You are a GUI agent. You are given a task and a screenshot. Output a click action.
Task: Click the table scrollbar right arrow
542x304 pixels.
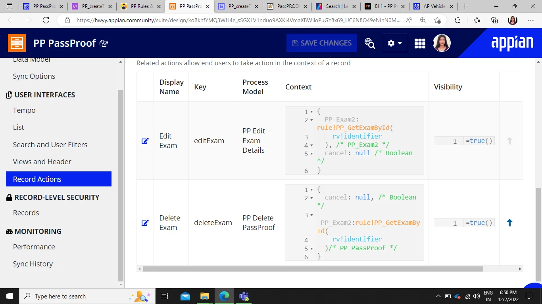tap(520, 269)
